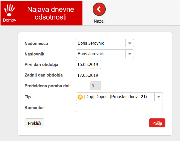Click the Tip field label

coord(28,97)
